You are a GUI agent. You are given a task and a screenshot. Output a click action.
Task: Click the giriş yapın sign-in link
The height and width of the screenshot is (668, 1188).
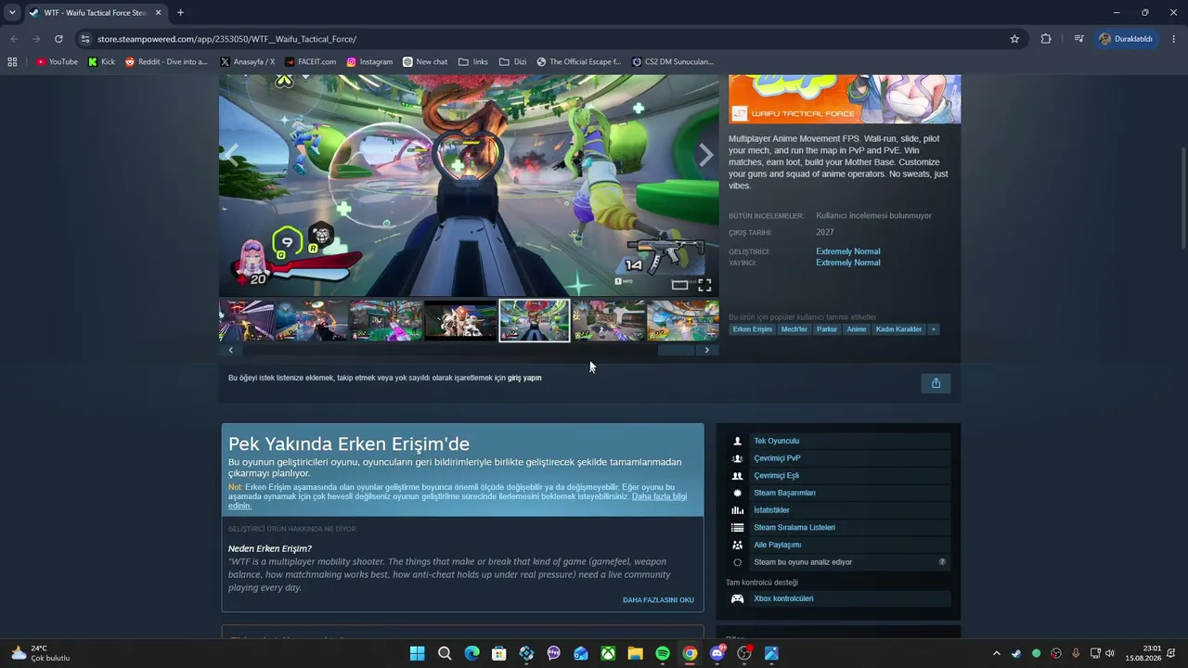524,379
